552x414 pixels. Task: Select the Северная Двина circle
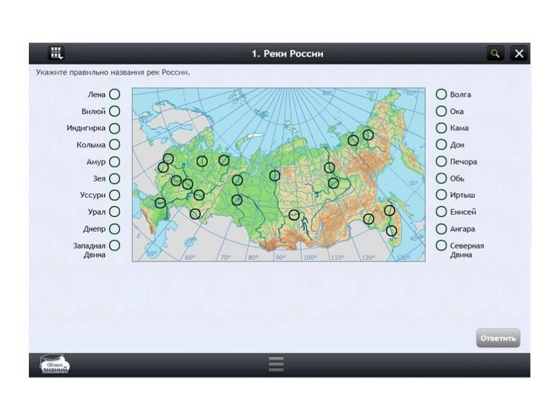tap(441, 246)
